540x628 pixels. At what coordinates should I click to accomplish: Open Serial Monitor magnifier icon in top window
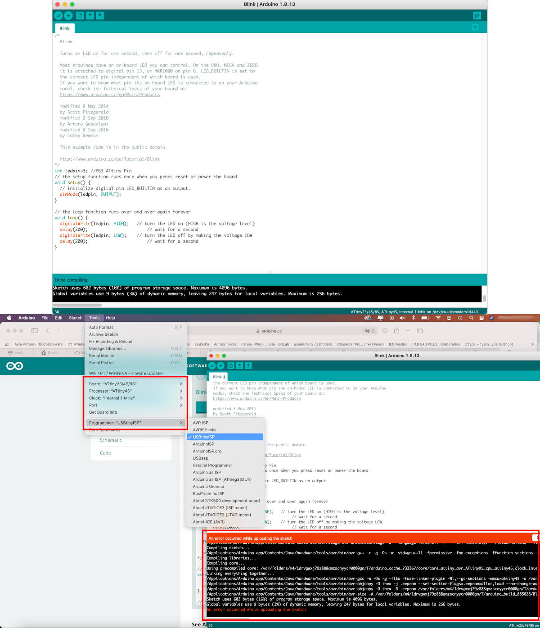coord(477,16)
